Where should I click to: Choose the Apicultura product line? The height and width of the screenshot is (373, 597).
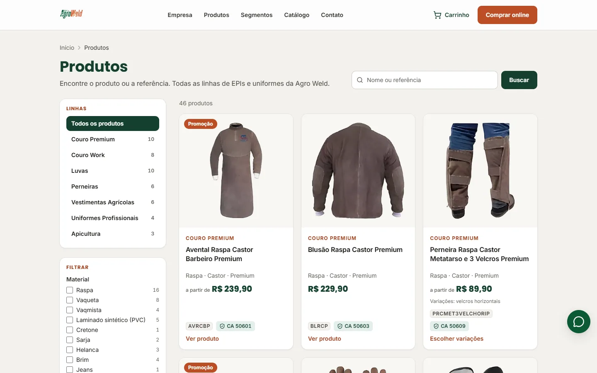113,234
